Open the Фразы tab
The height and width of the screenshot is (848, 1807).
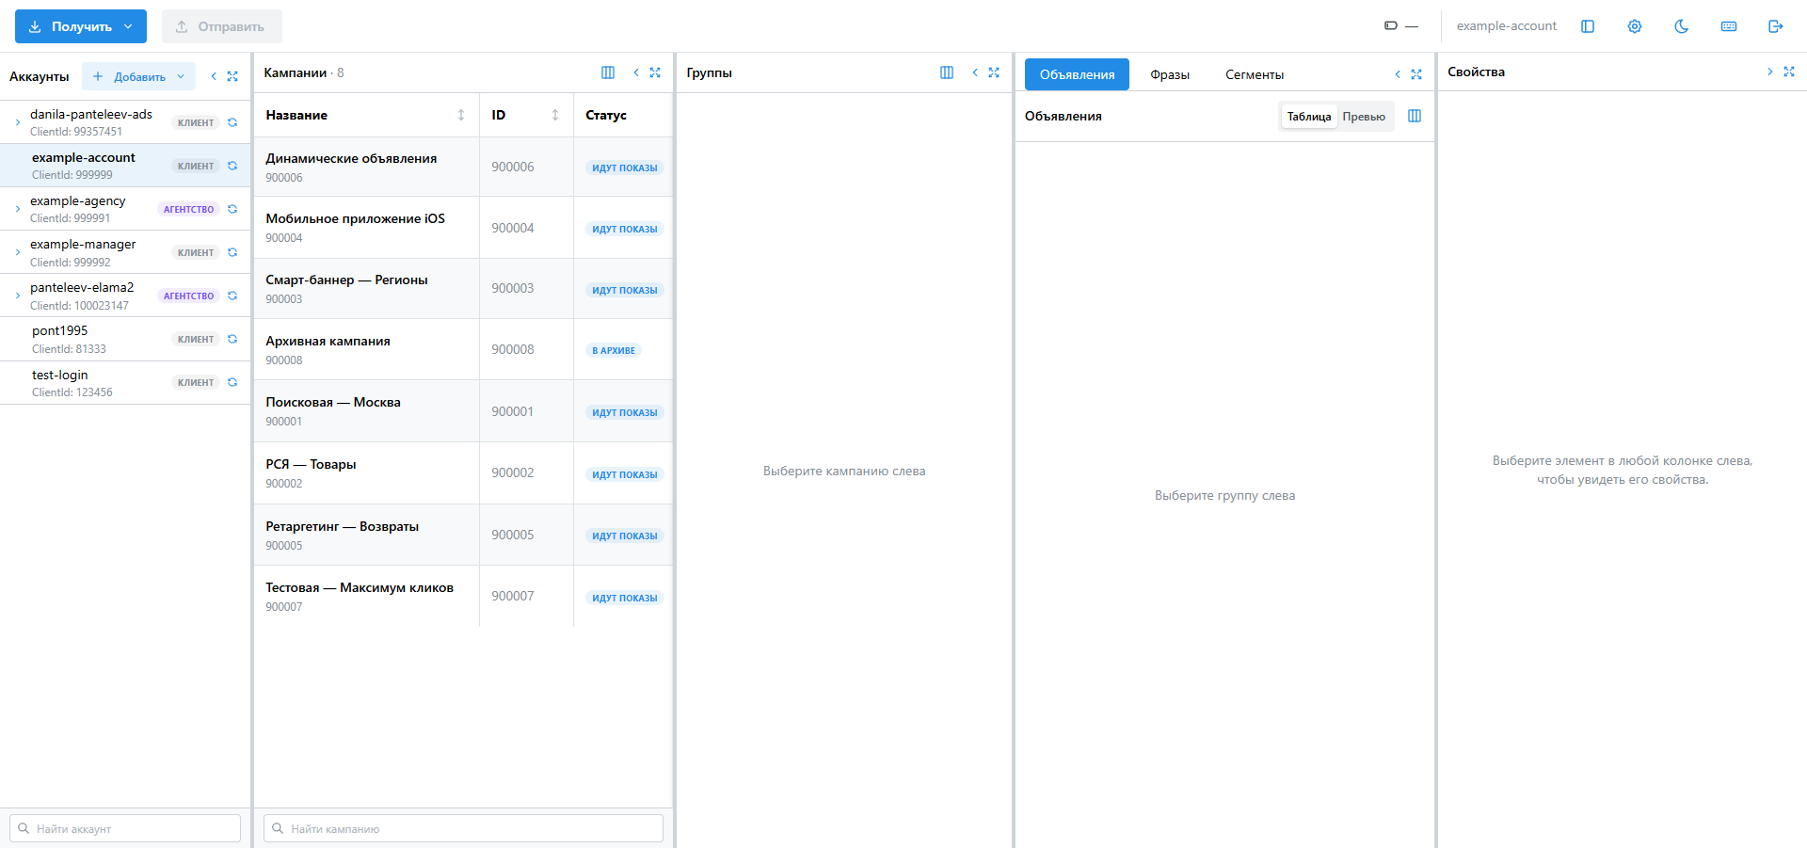[x=1170, y=74]
